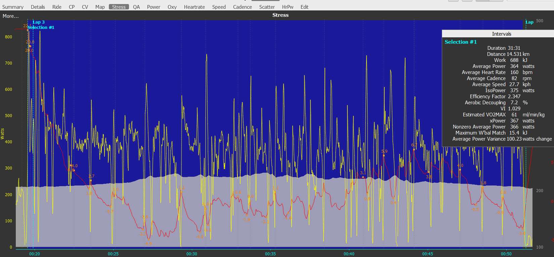Select the Scatter tab
The width and height of the screenshot is (554, 257).
(x=267, y=7)
